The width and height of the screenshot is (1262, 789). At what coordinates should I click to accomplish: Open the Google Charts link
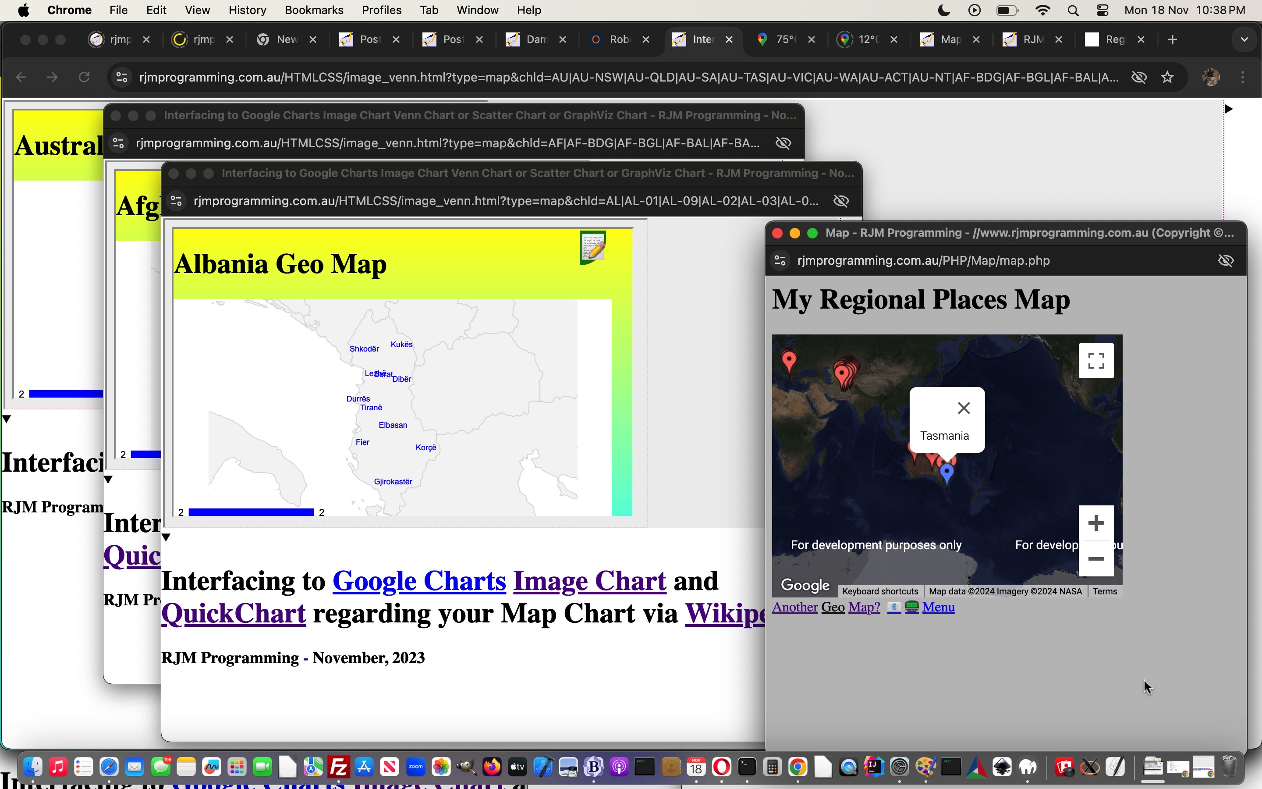[x=419, y=581]
